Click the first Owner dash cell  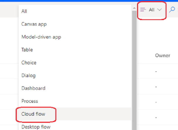coord(156,71)
